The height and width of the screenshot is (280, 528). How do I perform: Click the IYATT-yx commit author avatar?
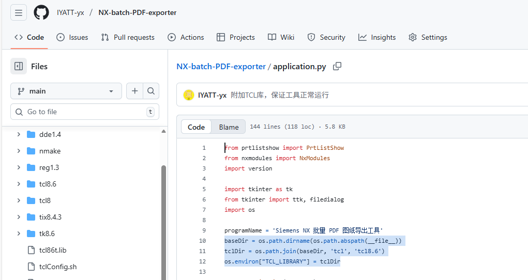click(188, 95)
